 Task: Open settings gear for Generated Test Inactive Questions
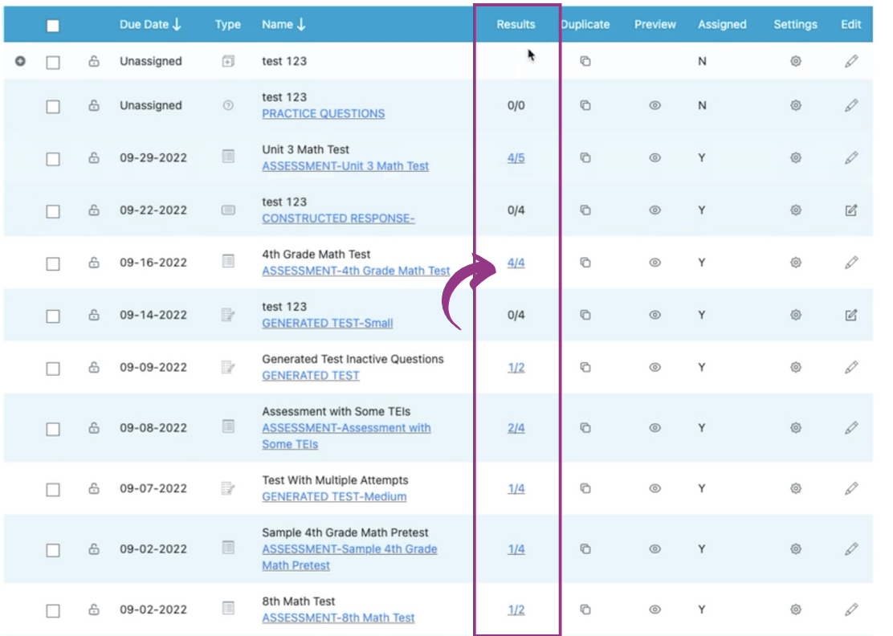click(796, 367)
